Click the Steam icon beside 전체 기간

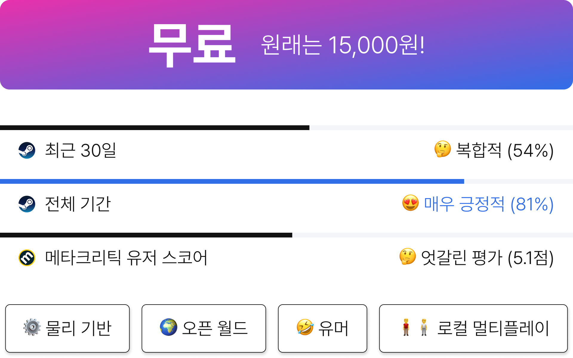[27, 204]
